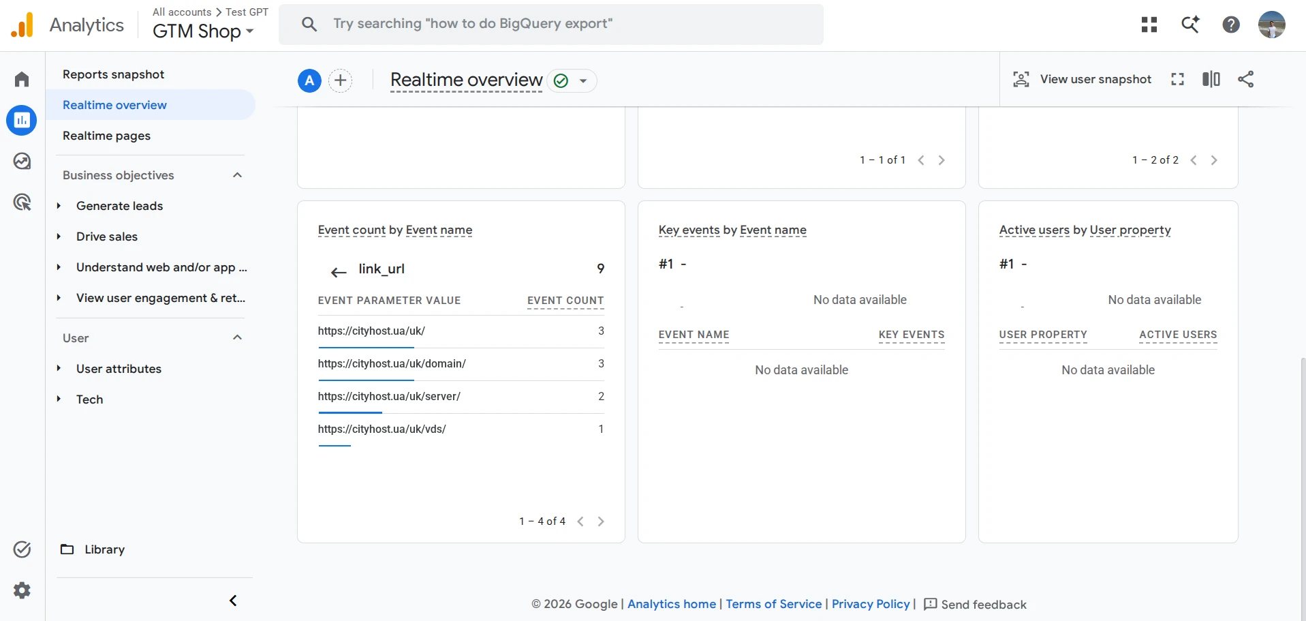Click the All accounts breadcrumb

coord(182,12)
